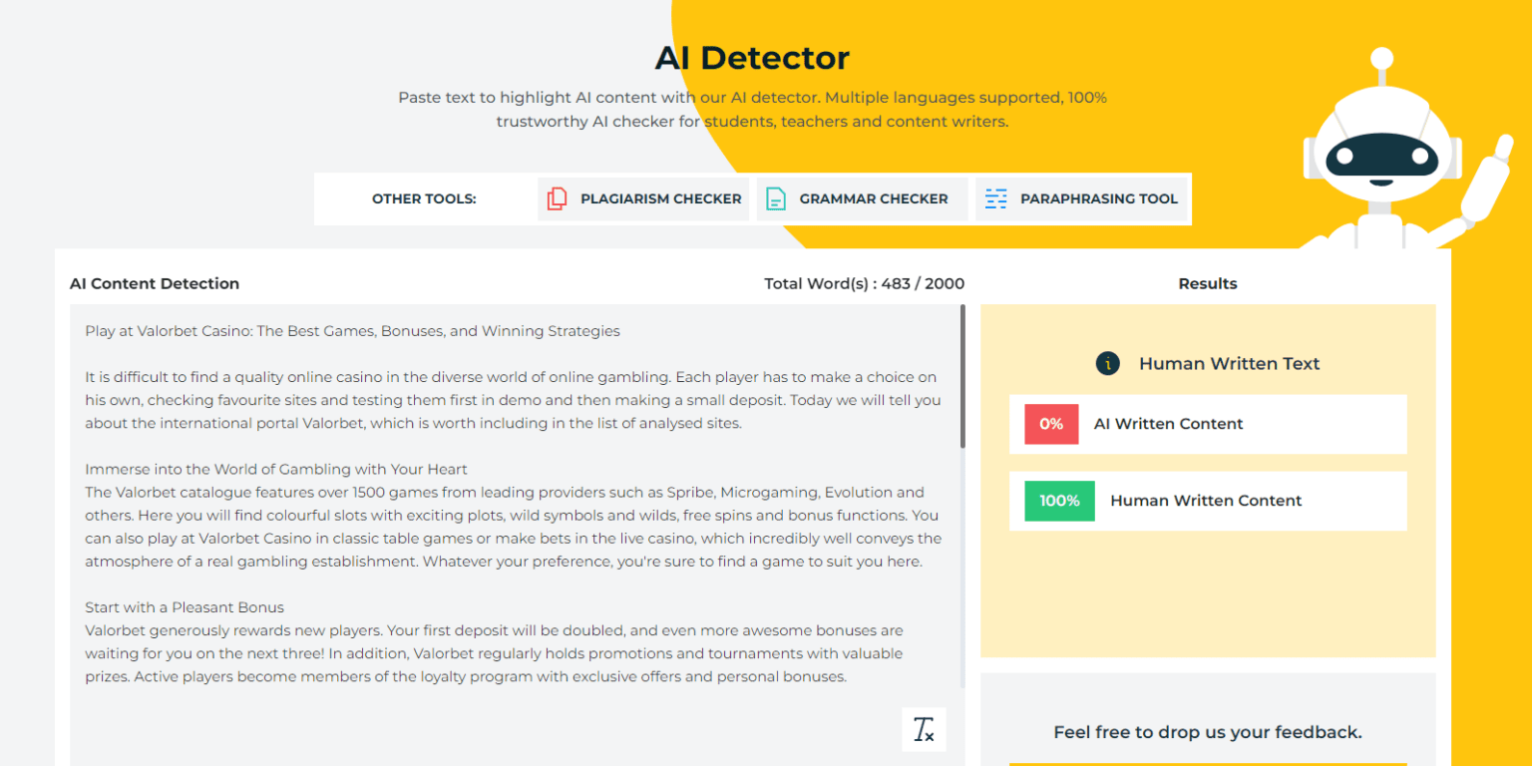Click the Grammar Checker page icon
Viewport: 1532px width, 766px height.
click(775, 198)
